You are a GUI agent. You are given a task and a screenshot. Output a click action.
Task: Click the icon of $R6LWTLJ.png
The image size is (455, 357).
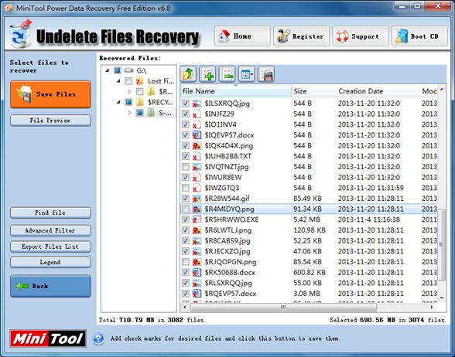pyautogui.click(x=197, y=230)
